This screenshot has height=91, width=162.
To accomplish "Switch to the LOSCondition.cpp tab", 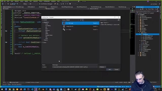I will (x=19, y=7).
